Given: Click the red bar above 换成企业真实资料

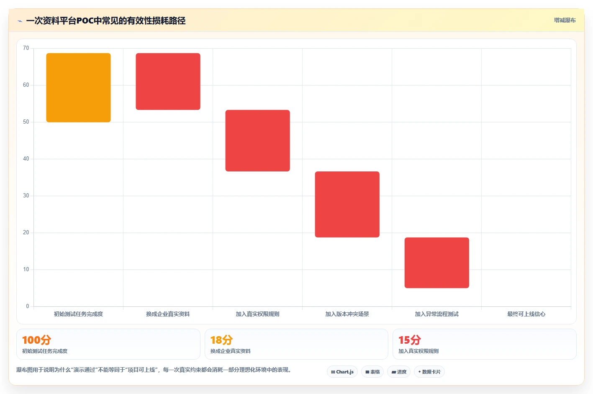Looking at the screenshot, I should pyautogui.click(x=168, y=81).
